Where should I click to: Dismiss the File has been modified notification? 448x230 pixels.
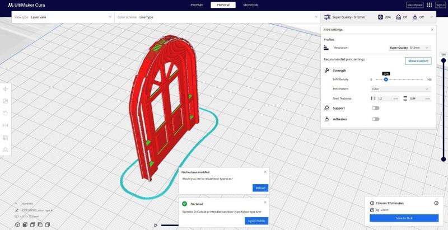(265, 172)
